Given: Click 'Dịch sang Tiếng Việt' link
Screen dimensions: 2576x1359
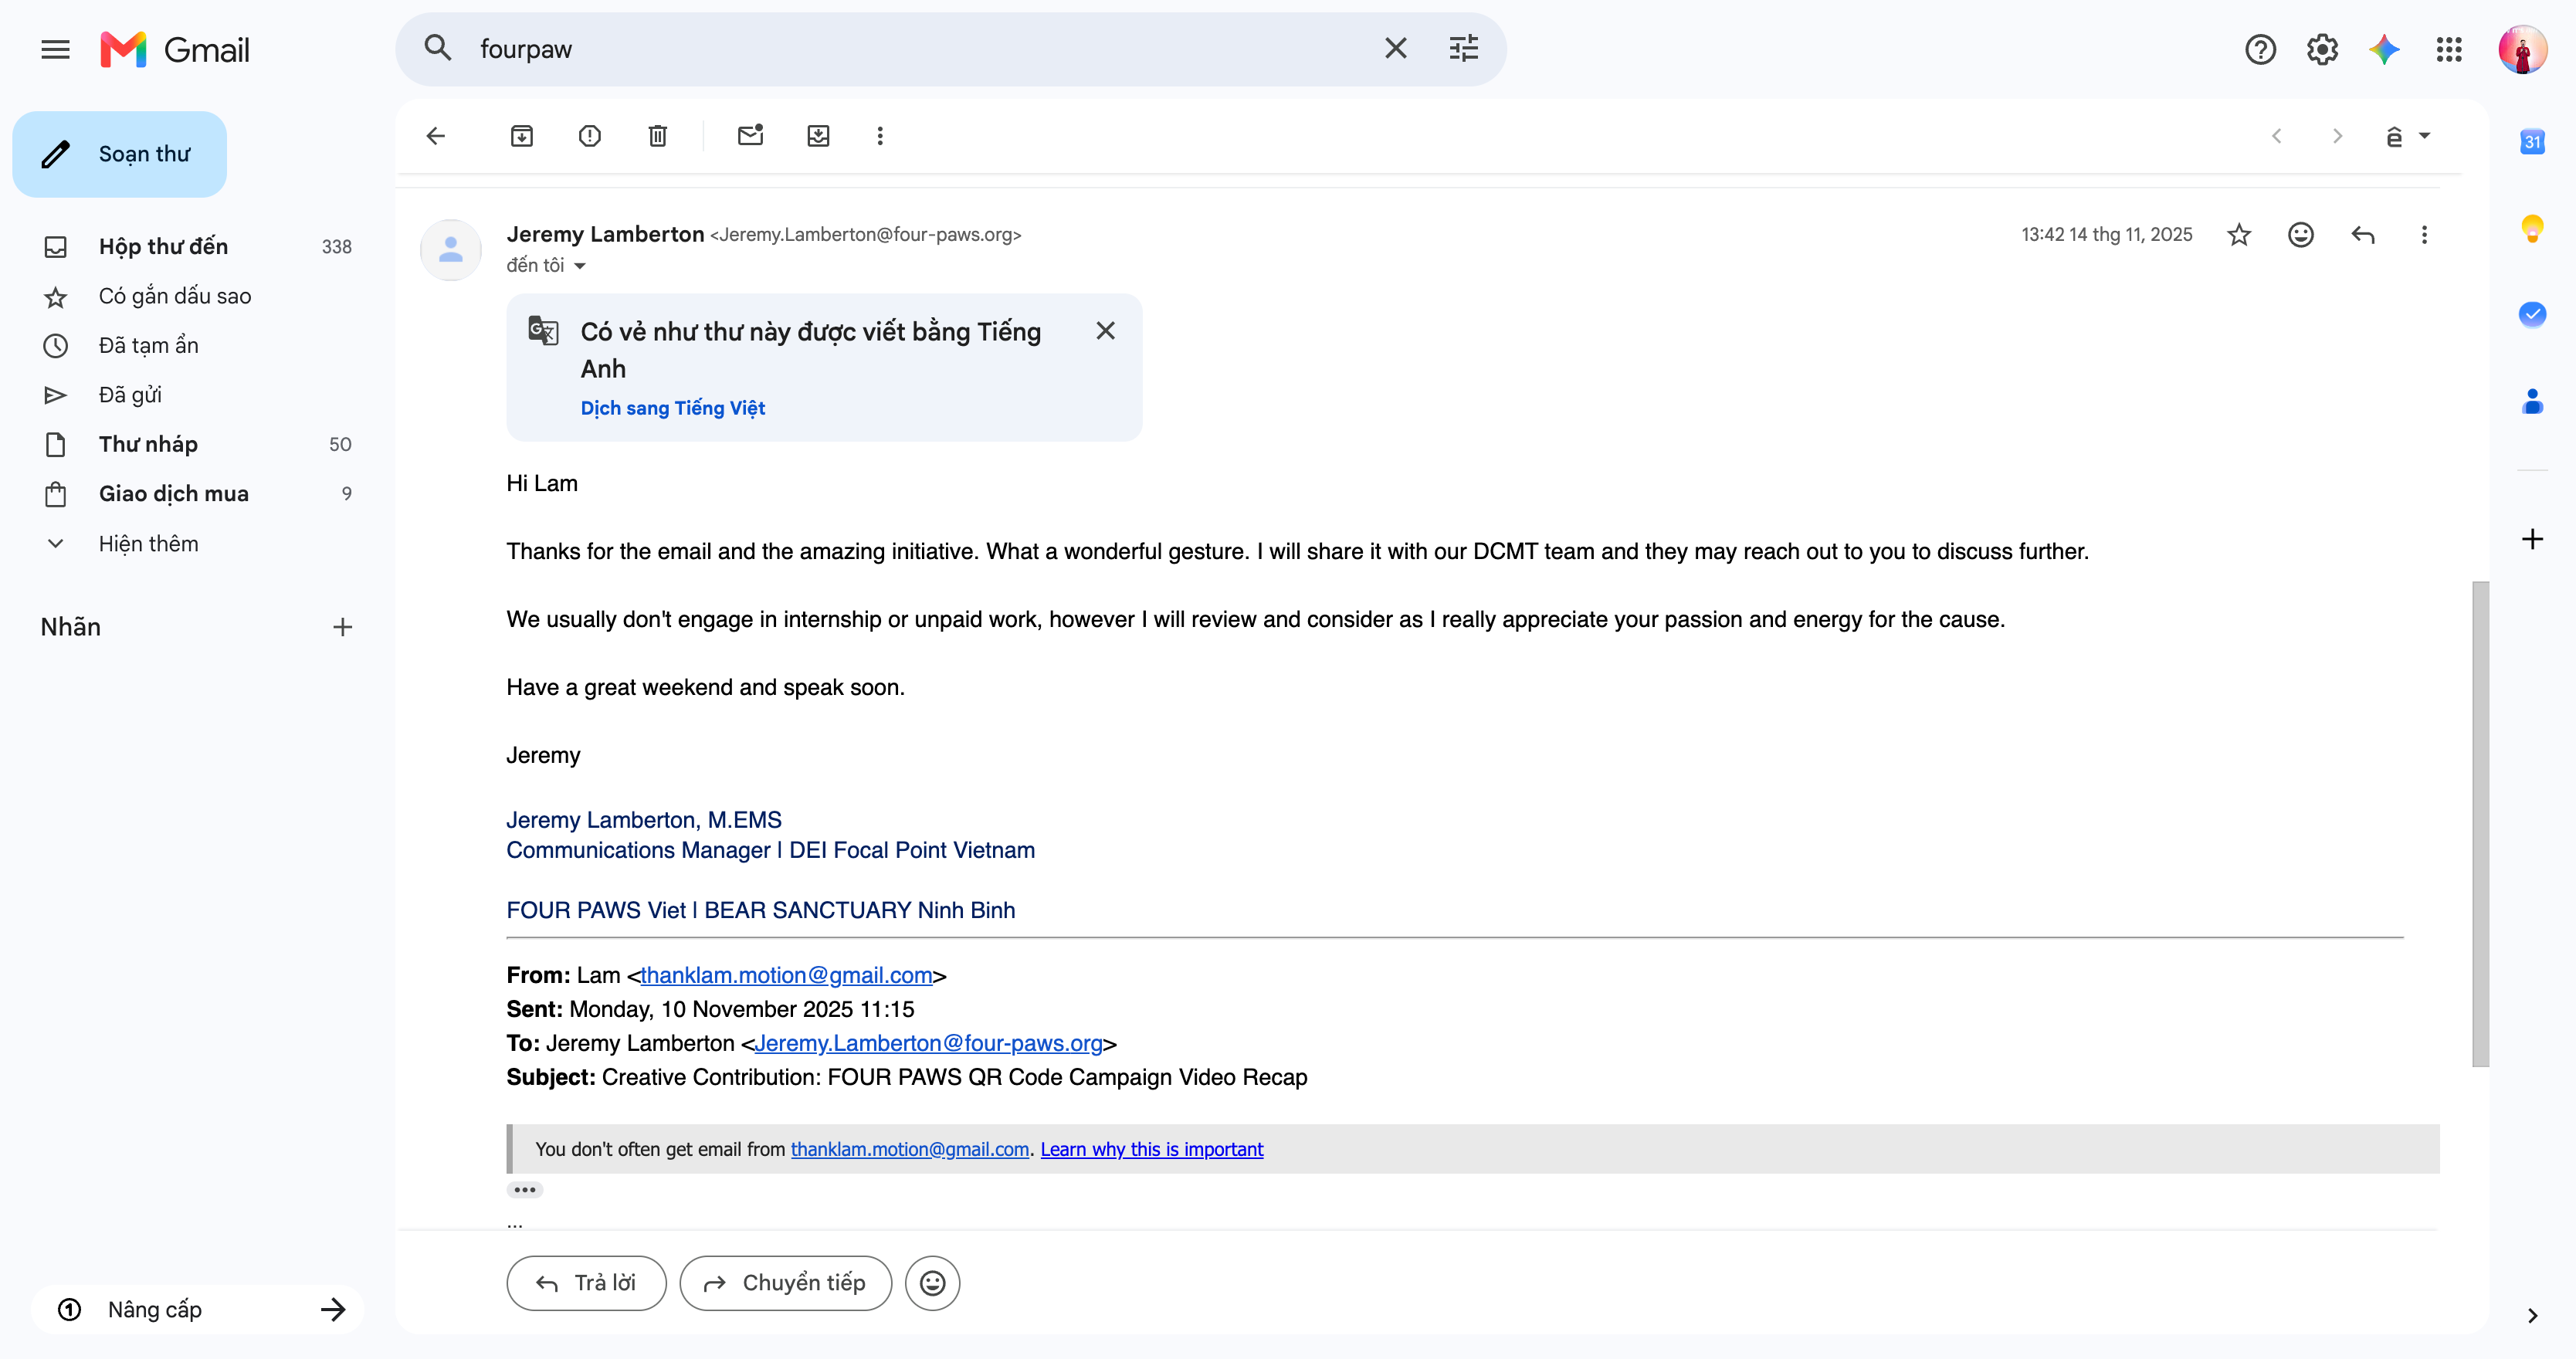Looking at the screenshot, I should 673,408.
